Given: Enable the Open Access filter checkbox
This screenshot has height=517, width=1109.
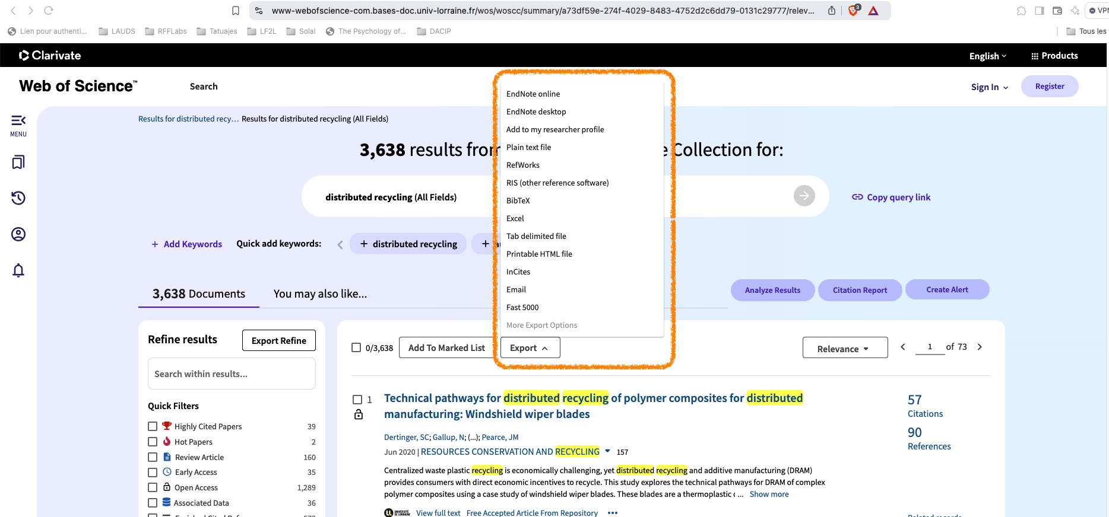Looking at the screenshot, I should point(153,487).
